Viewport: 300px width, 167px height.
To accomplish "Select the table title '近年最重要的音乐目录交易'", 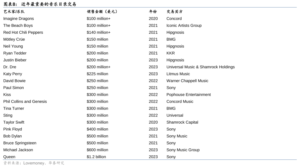I will pos(49,4).
